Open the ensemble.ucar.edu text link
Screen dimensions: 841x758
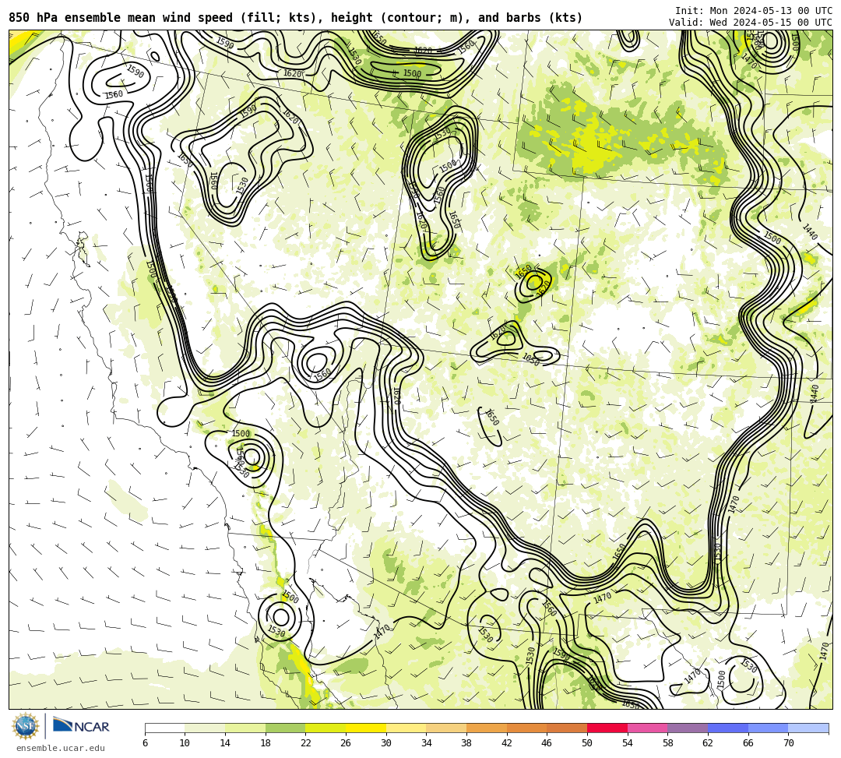pyautogui.click(x=60, y=748)
